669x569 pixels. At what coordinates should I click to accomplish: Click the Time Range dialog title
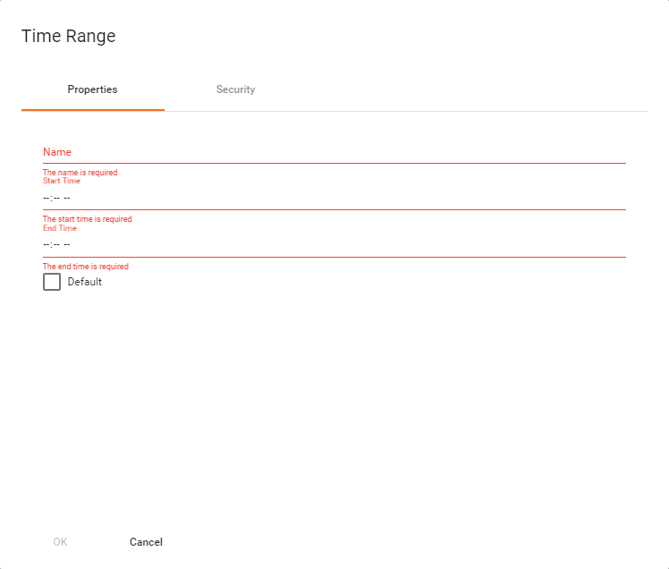[x=68, y=37]
